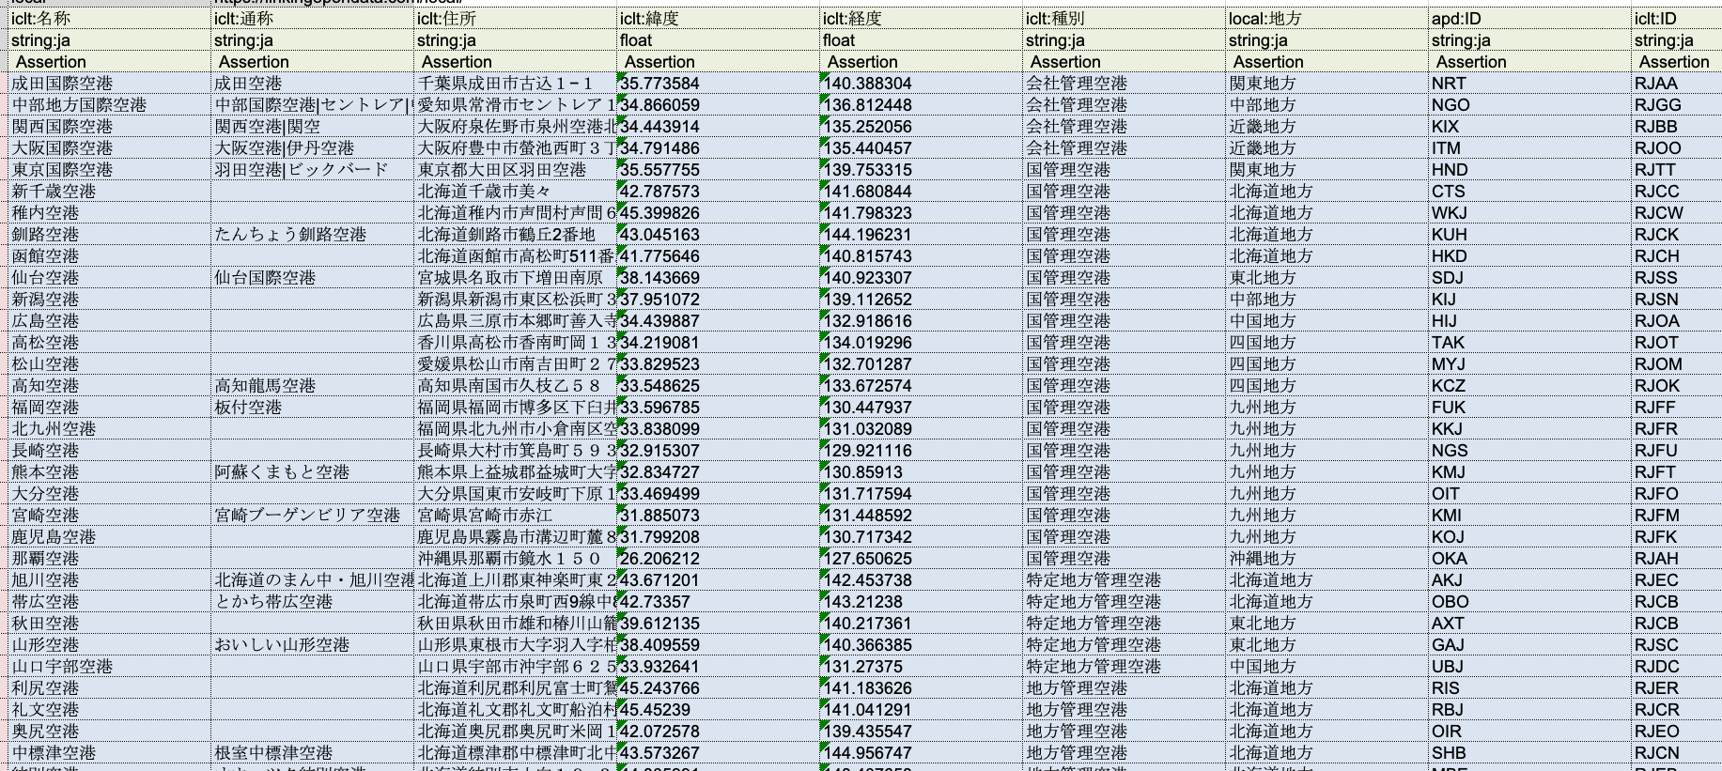Select the apd:ID cell FUK
Screen dimensions: 1722x771
(1530, 408)
